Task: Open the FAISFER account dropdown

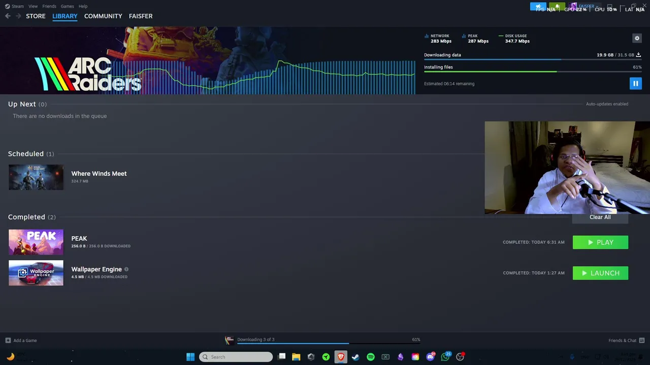Action: [x=584, y=7]
